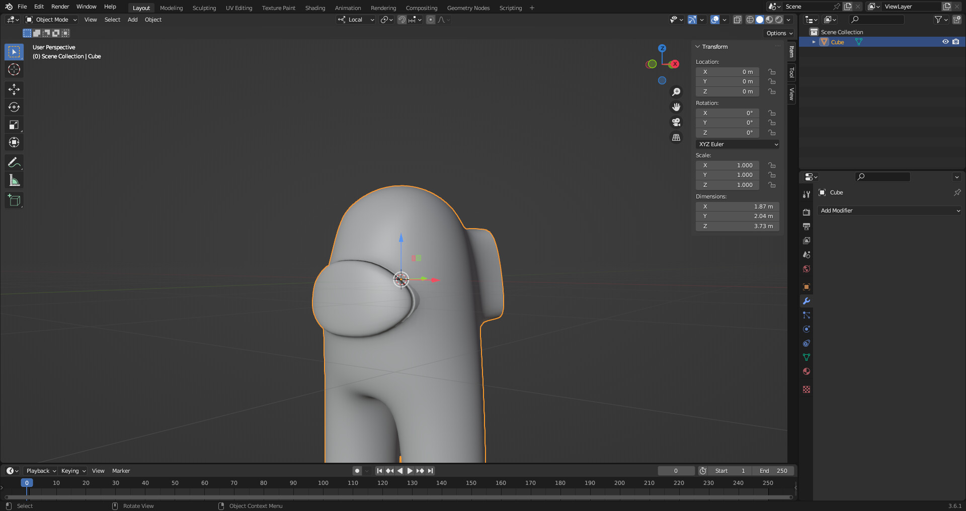Select the Scale tool
Image resolution: width=966 pixels, height=511 pixels.
[x=14, y=125]
